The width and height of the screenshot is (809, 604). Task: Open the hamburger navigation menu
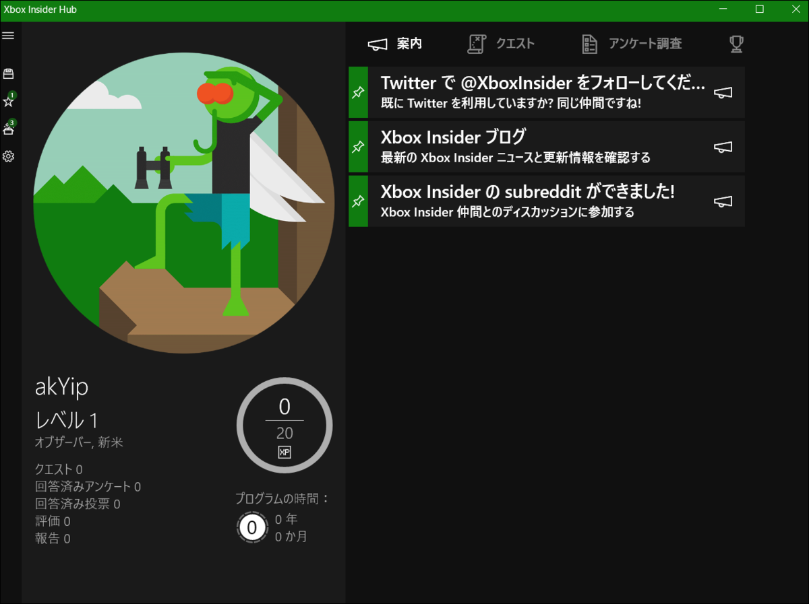8,36
